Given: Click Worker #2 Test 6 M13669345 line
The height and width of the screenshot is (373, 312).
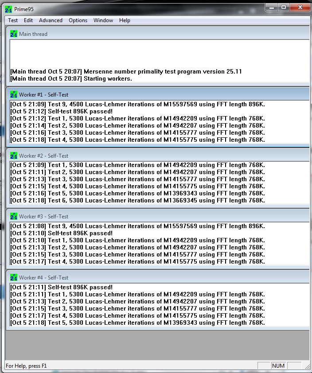Looking at the screenshot, I should click(x=137, y=201).
